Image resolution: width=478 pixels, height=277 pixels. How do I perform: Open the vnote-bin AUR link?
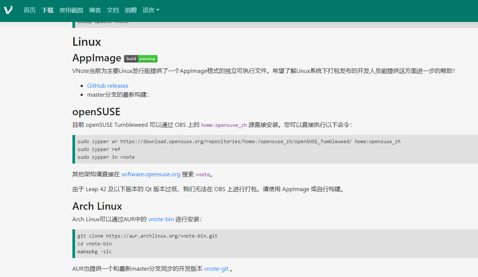coord(161,219)
